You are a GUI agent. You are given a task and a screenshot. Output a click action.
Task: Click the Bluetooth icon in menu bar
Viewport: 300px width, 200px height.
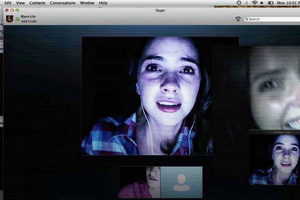247,3
